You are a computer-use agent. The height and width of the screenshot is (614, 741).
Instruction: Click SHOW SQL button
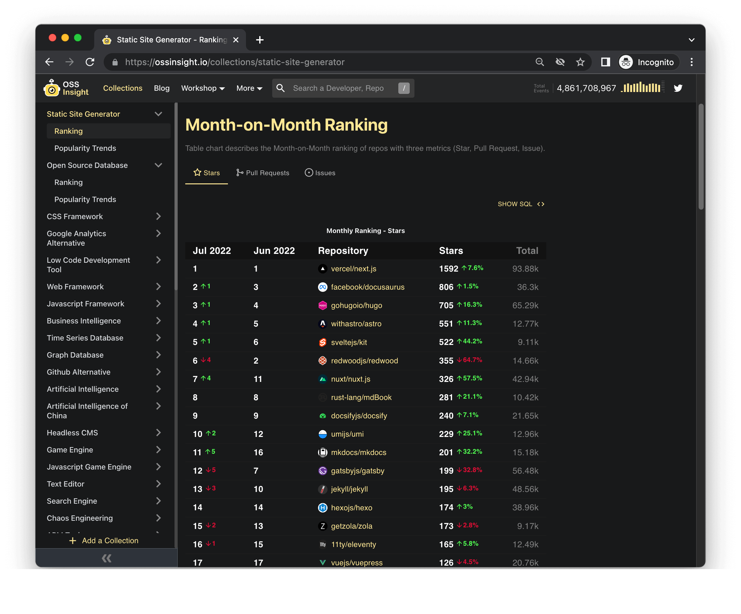coord(521,204)
